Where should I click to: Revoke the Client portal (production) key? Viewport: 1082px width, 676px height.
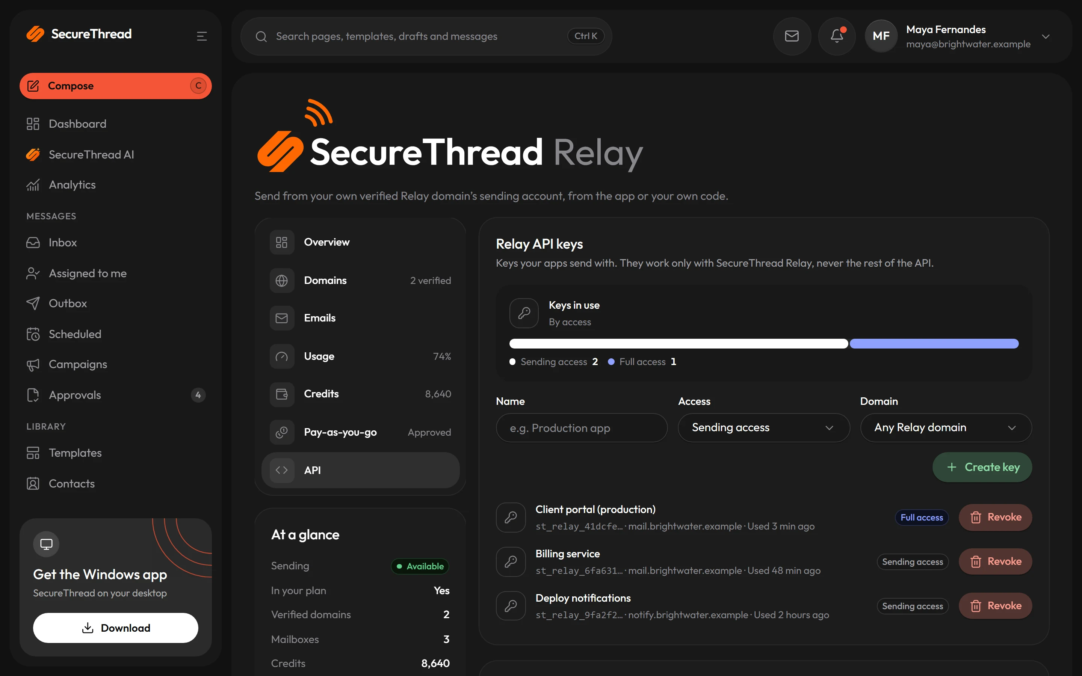[x=995, y=517]
